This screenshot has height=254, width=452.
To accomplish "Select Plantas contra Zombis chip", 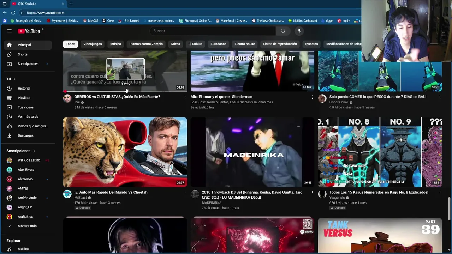I will [146, 44].
